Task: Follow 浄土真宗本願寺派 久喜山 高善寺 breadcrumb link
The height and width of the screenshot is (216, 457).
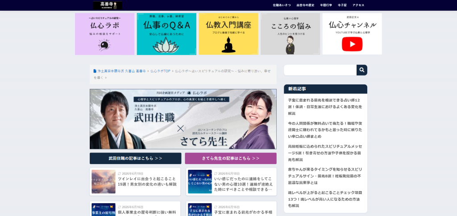Action: [x=121, y=71]
